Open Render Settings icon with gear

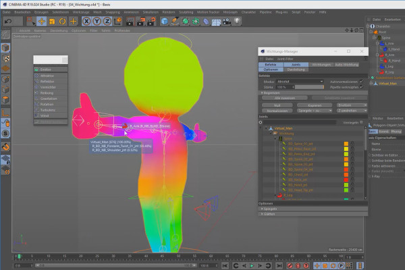[151, 21]
